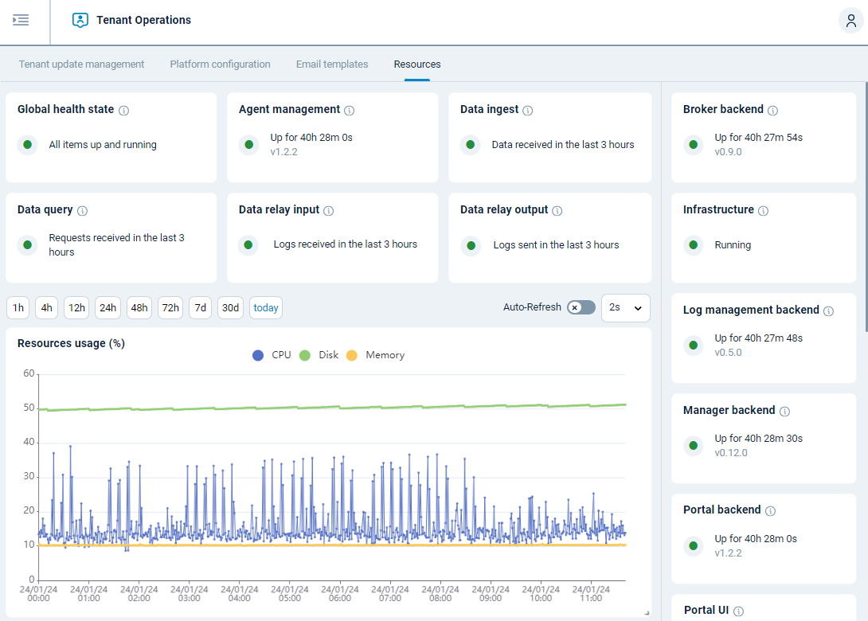
Task: Select the 24h time range button
Action: coord(108,308)
